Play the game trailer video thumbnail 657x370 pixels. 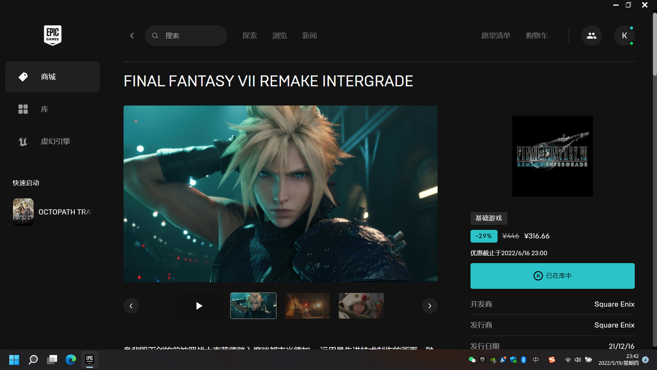(x=199, y=306)
